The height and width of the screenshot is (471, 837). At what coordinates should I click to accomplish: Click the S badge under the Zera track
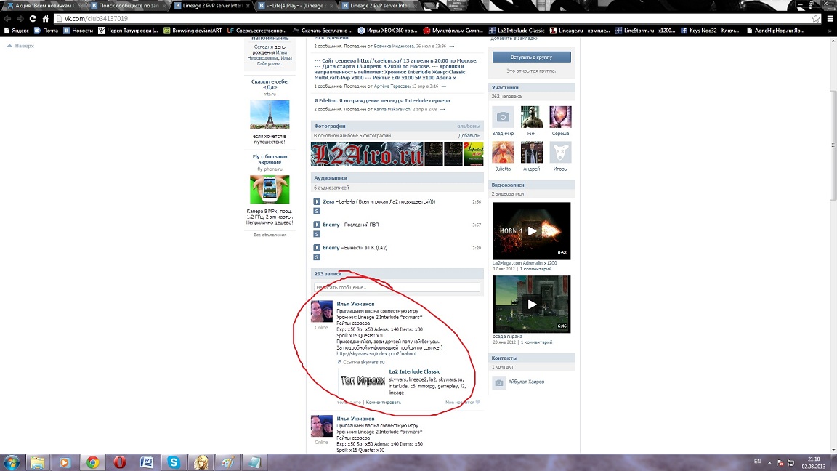coord(317,211)
